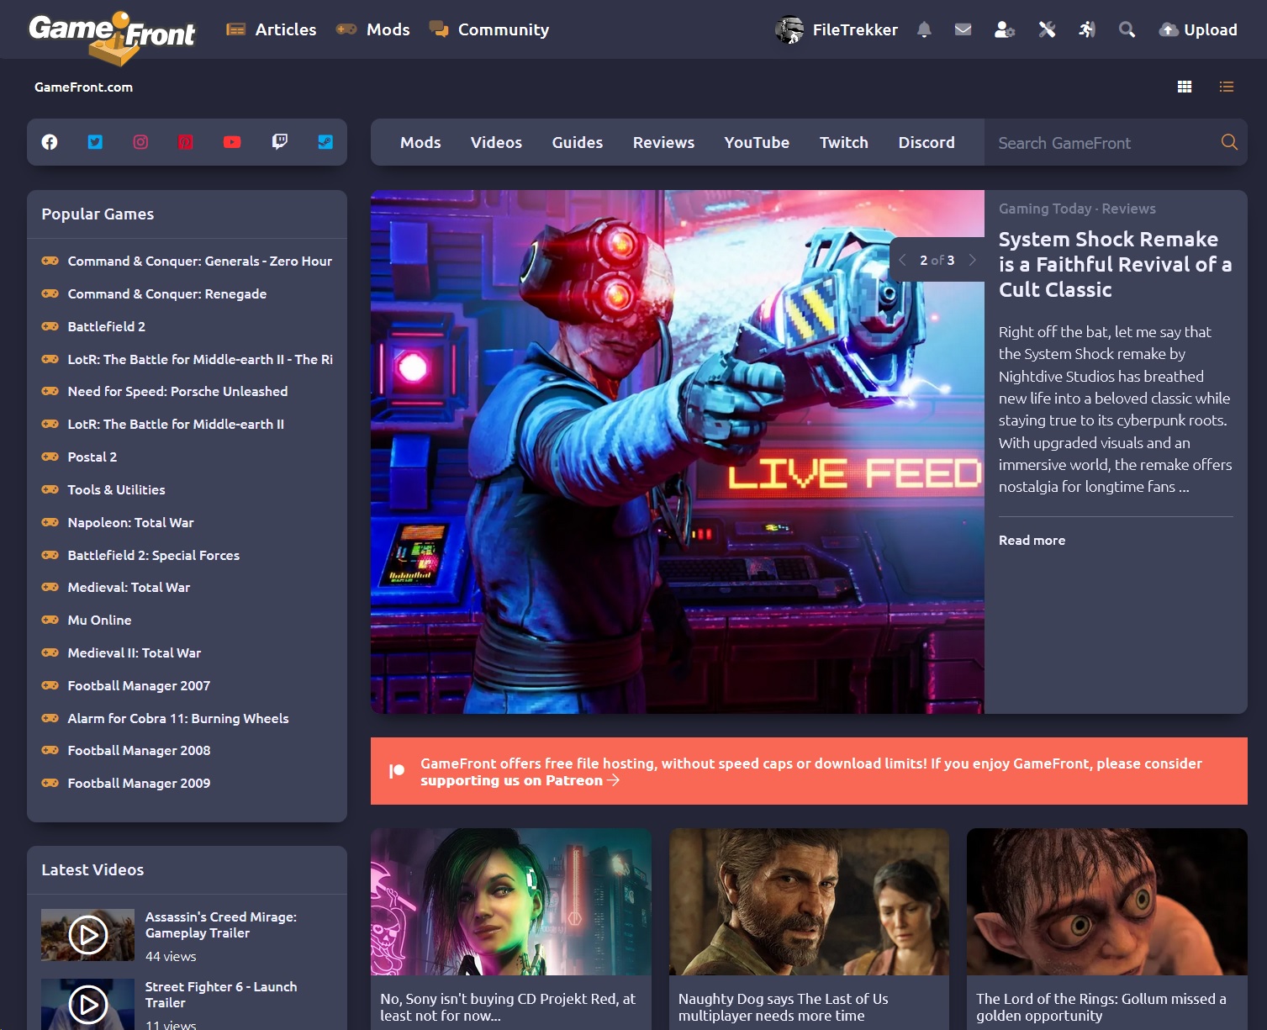The image size is (1267, 1030).
Task: Open the Articles menu
Action: (x=272, y=29)
